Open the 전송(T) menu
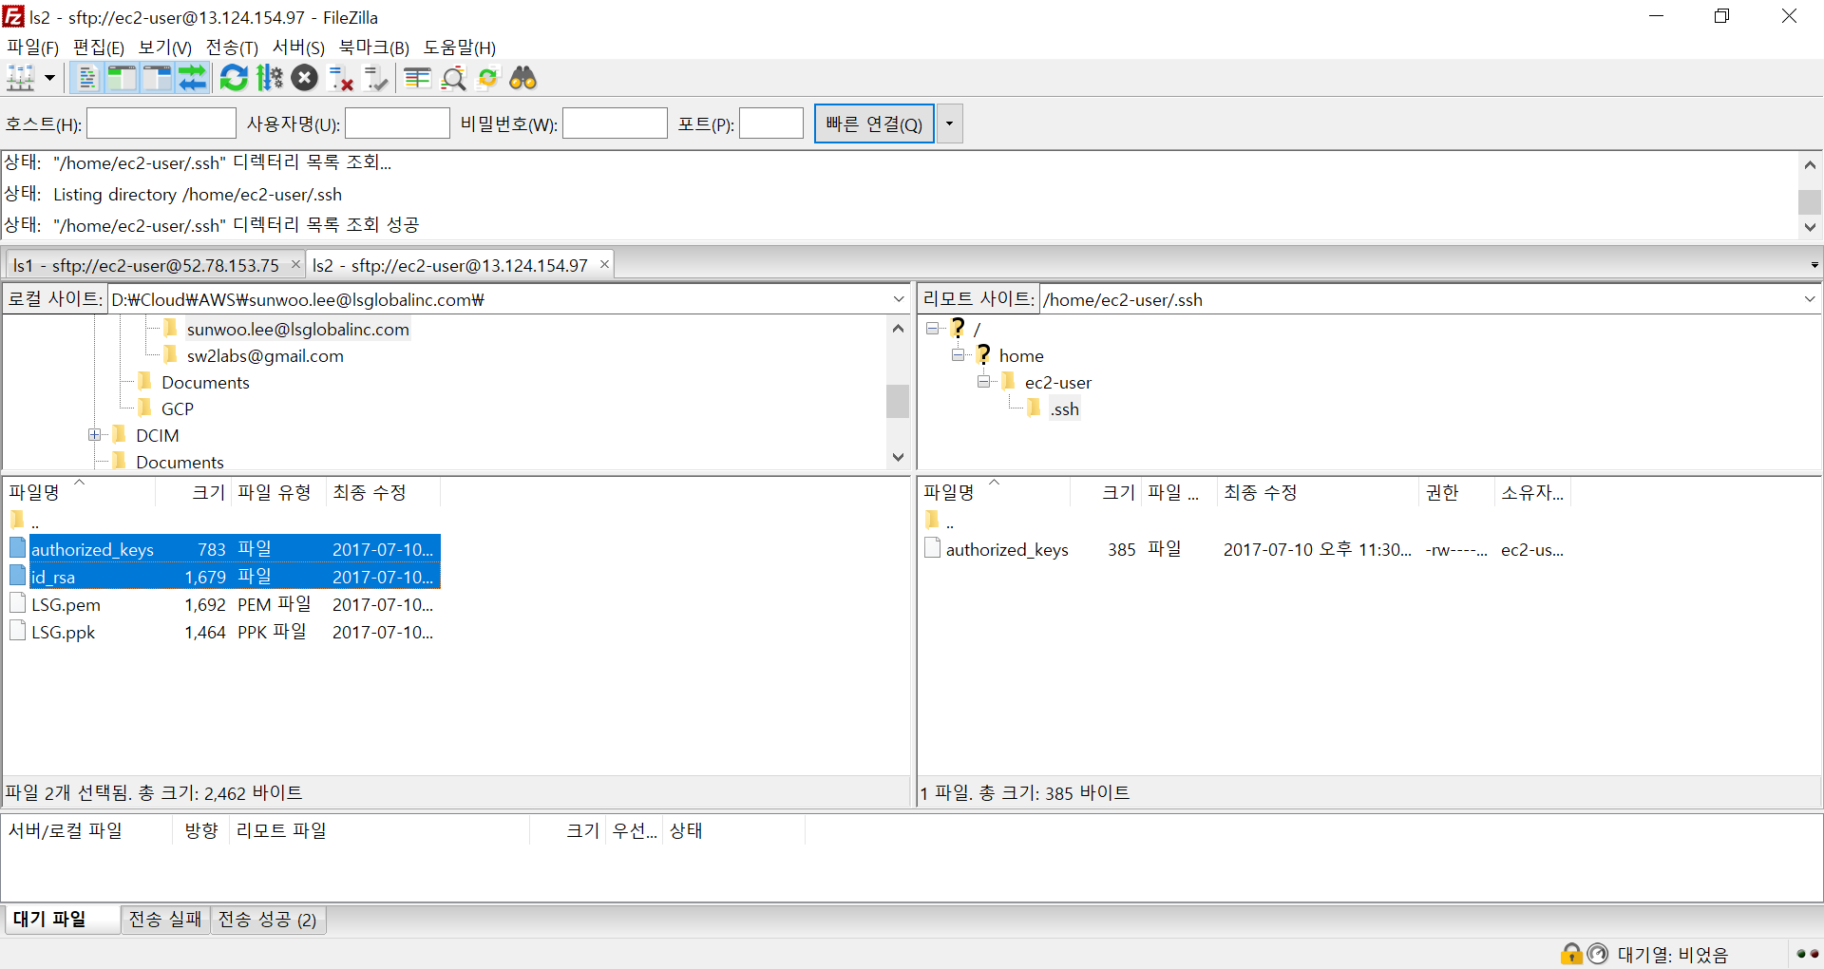1824x969 pixels. [232, 47]
